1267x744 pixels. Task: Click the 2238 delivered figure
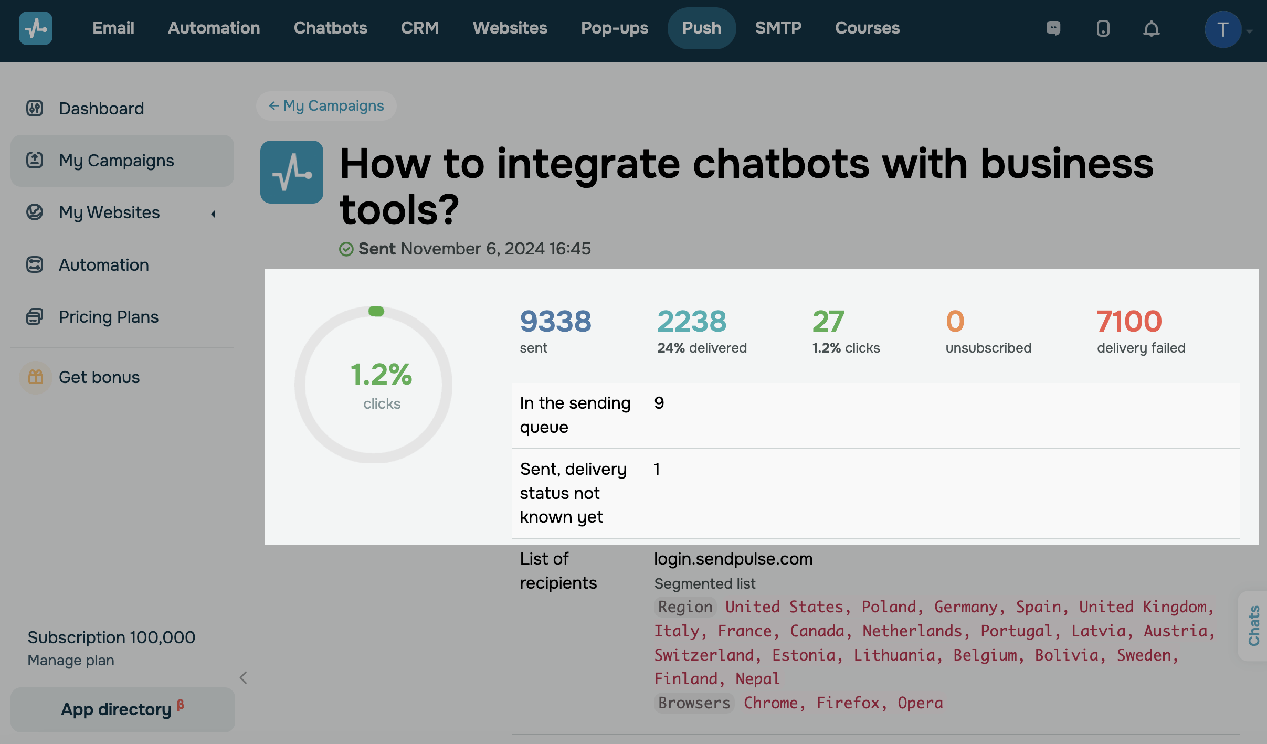coord(692,321)
